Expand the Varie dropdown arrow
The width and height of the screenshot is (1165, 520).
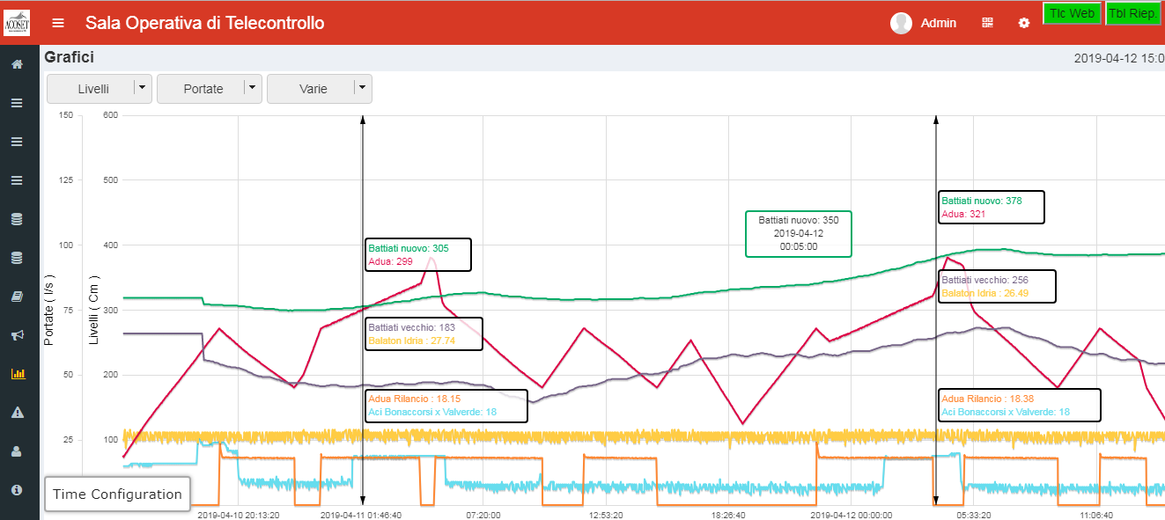362,87
